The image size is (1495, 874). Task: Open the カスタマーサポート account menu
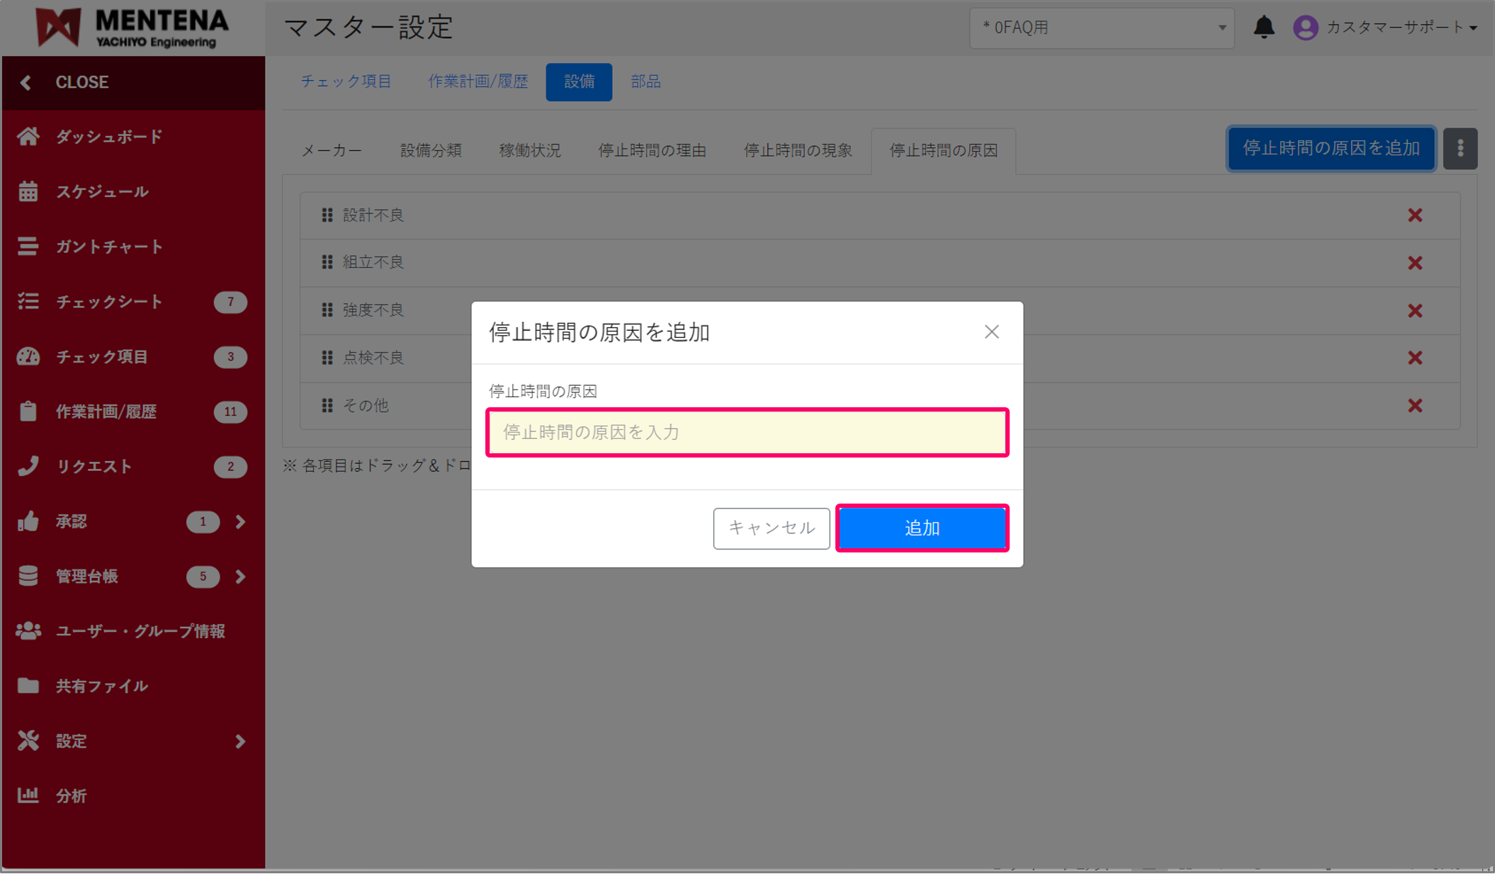(1389, 28)
